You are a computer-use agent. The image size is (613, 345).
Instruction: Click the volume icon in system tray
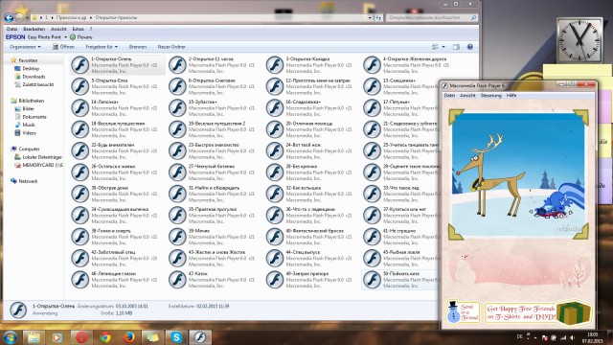(x=573, y=337)
